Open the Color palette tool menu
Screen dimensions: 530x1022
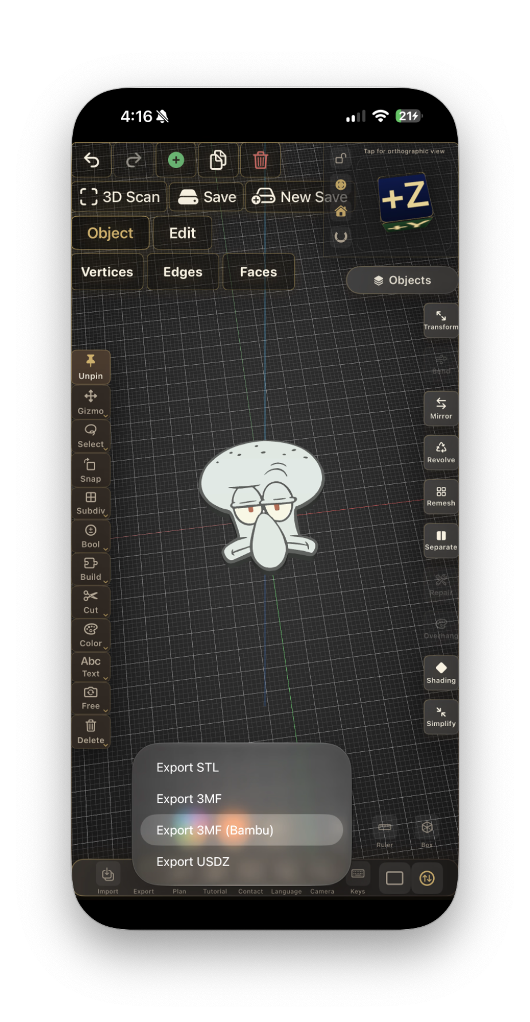tap(91, 635)
